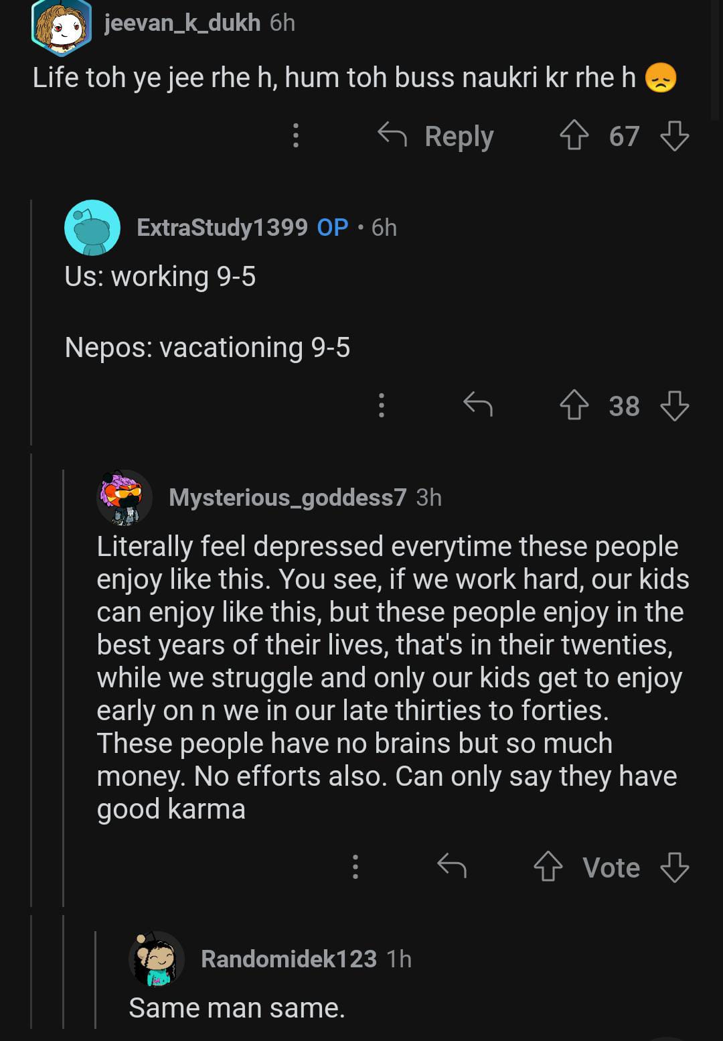Collapse thread by tapping Randomidek123's "Same man same." comment
This screenshot has height=1041, width=723.
(x=236, y=1008)
